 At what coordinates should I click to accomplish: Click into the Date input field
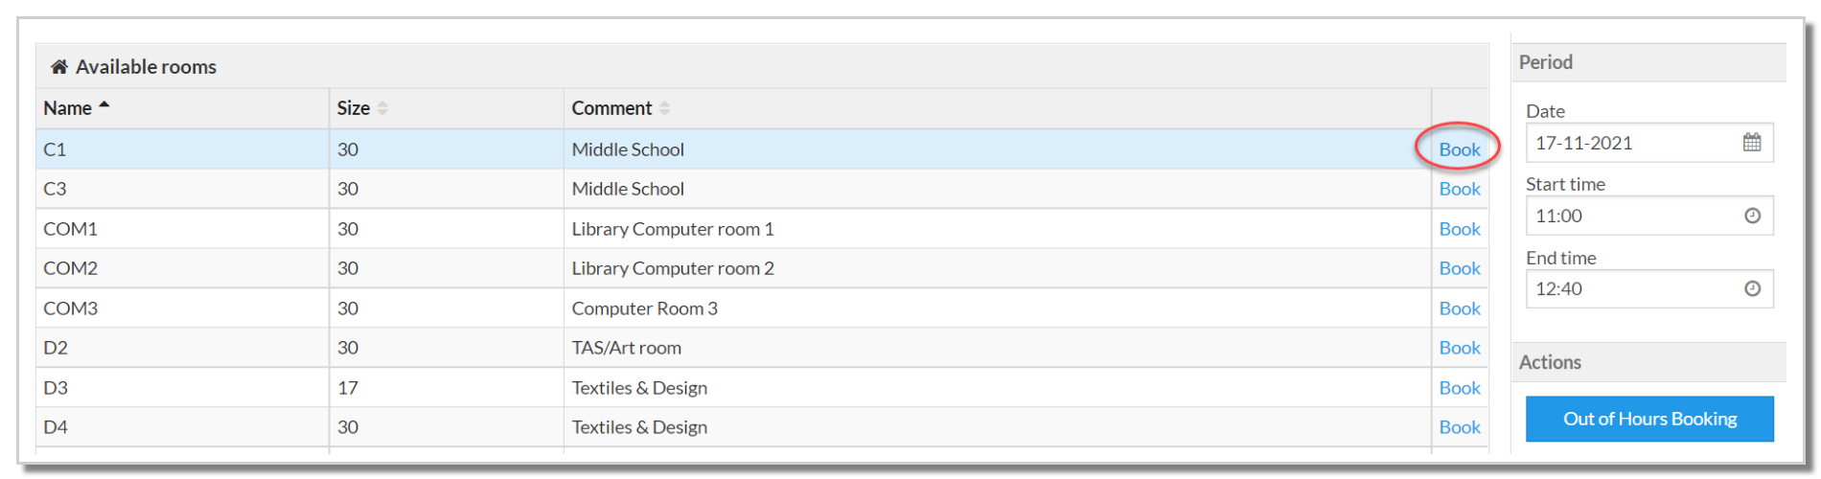(x=1629, y=143)
